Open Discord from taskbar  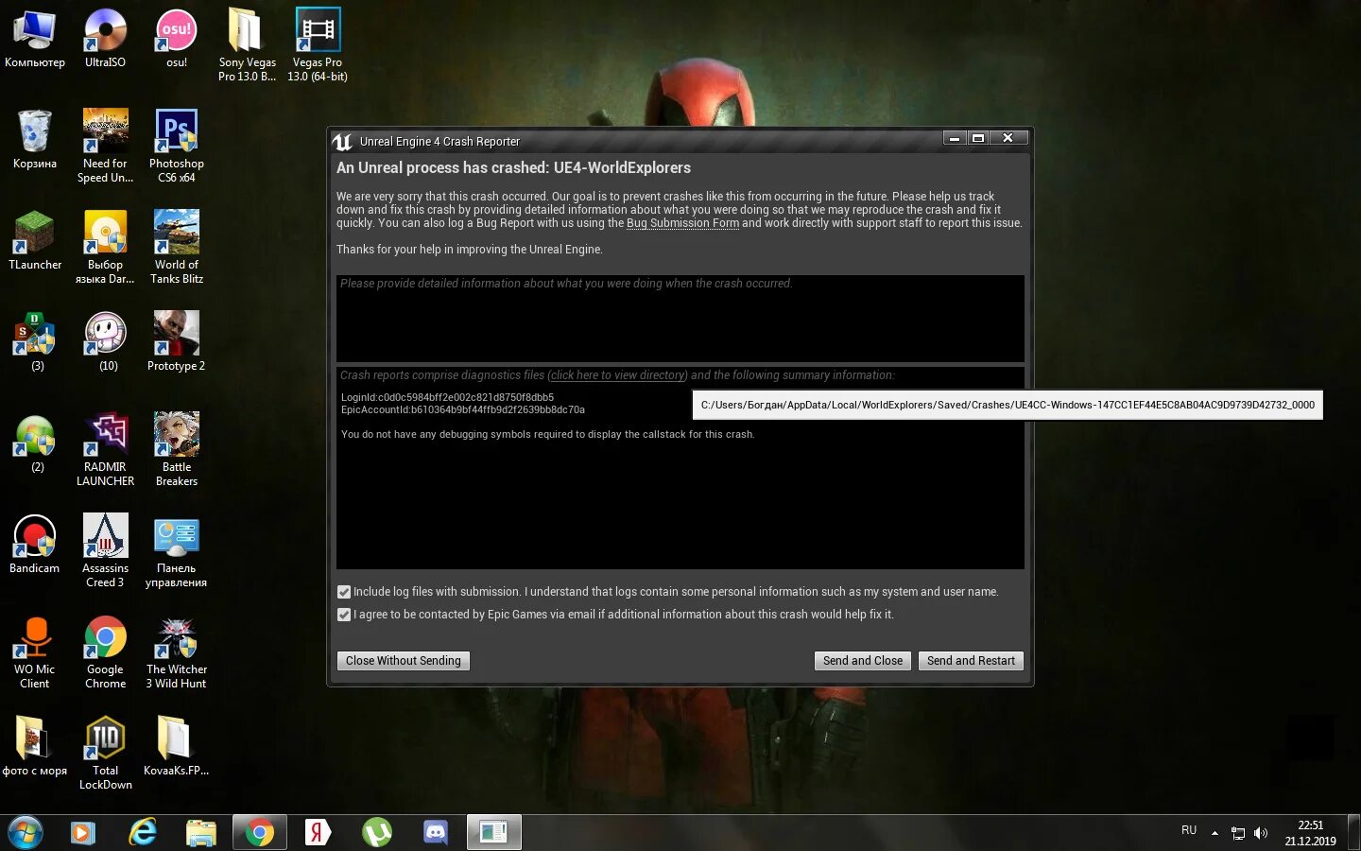(x=435, y=833)
